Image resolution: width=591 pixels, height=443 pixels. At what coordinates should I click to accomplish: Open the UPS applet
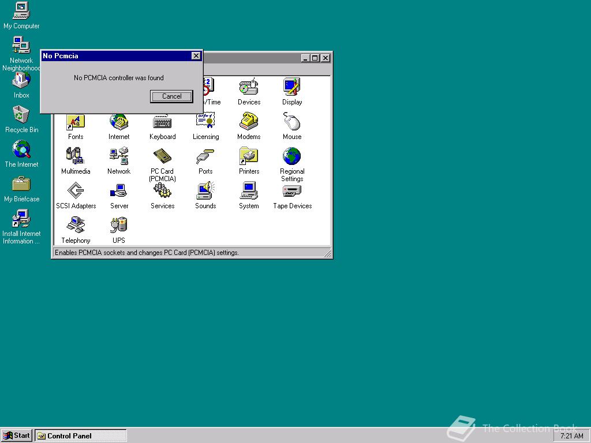119,230
